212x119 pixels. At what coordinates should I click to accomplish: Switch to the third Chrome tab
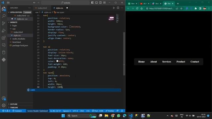pos(157,4)
